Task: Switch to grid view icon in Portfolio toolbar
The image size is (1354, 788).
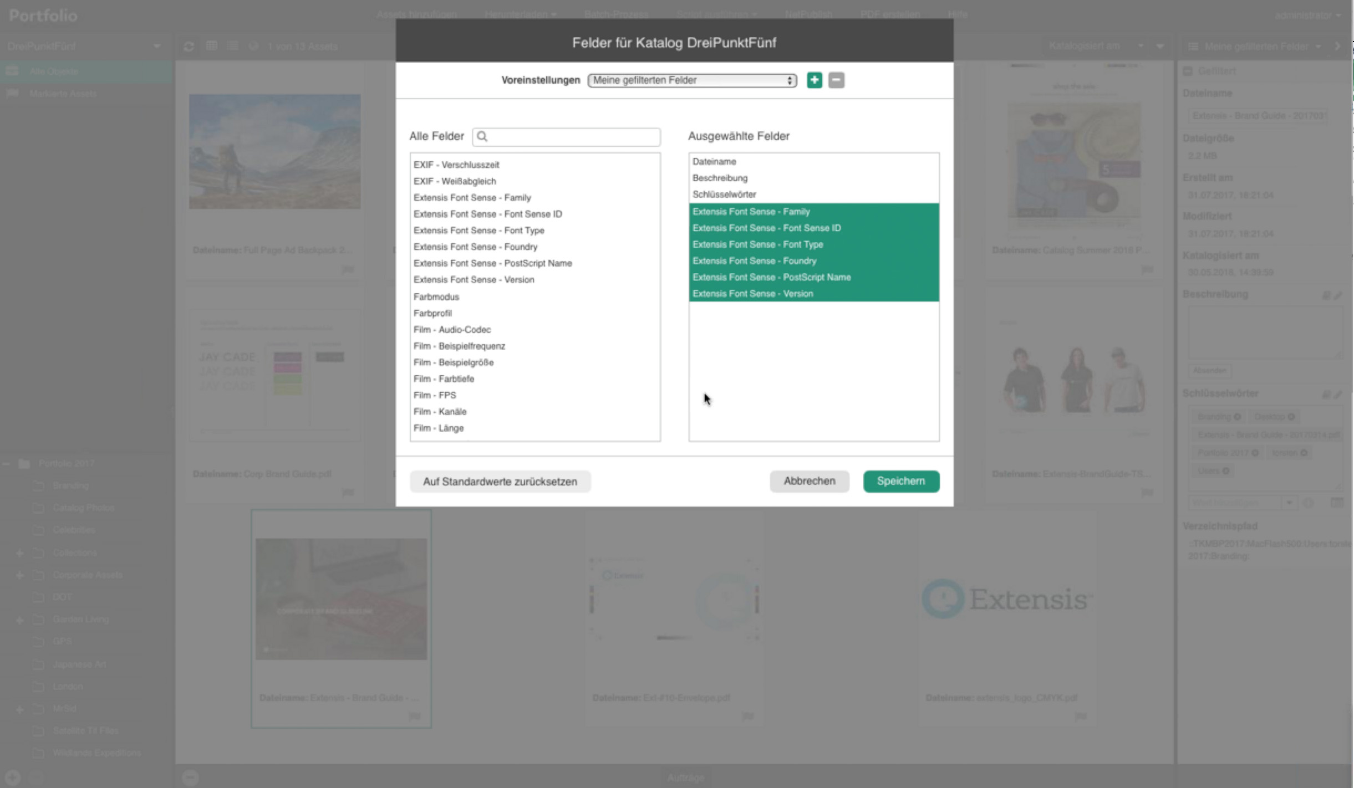Action: click(211, 46)
